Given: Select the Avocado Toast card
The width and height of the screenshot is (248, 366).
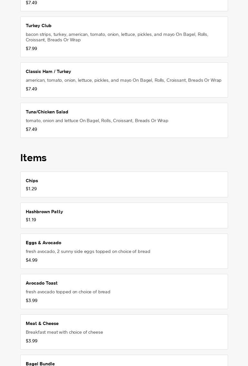Looking at the screenshot, I should pos(42,283).
